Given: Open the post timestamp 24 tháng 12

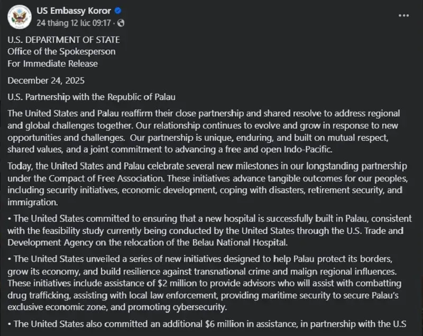Looking at the screenshot, I should [x=73, y=23].
